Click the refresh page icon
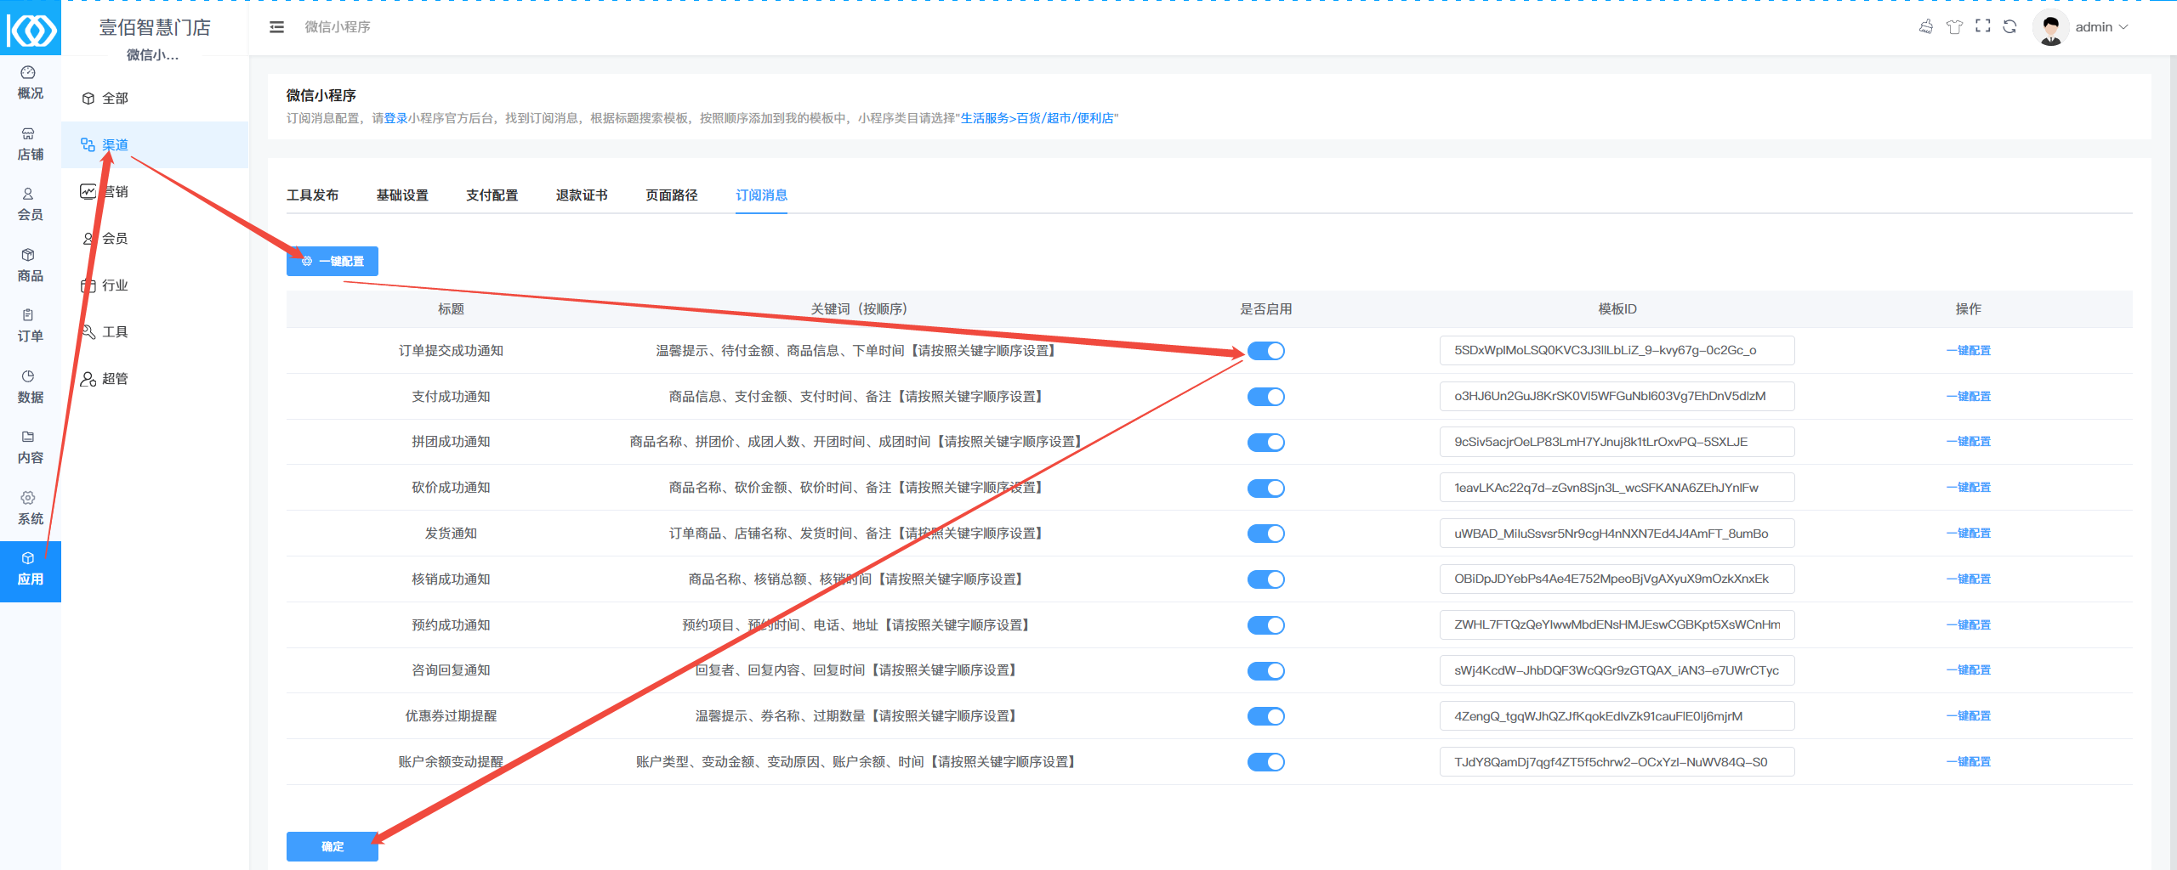The height and width of the screenshot is (870, 2177). pyautogui.click(x=2009, y=27)
